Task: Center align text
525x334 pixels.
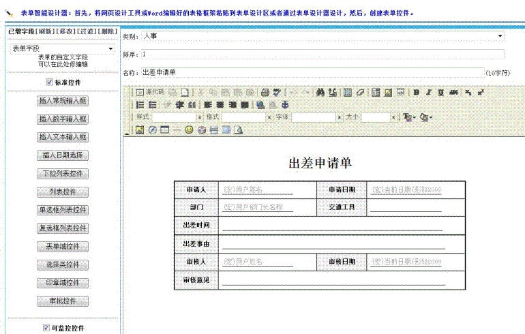Action: coord(220,105)
